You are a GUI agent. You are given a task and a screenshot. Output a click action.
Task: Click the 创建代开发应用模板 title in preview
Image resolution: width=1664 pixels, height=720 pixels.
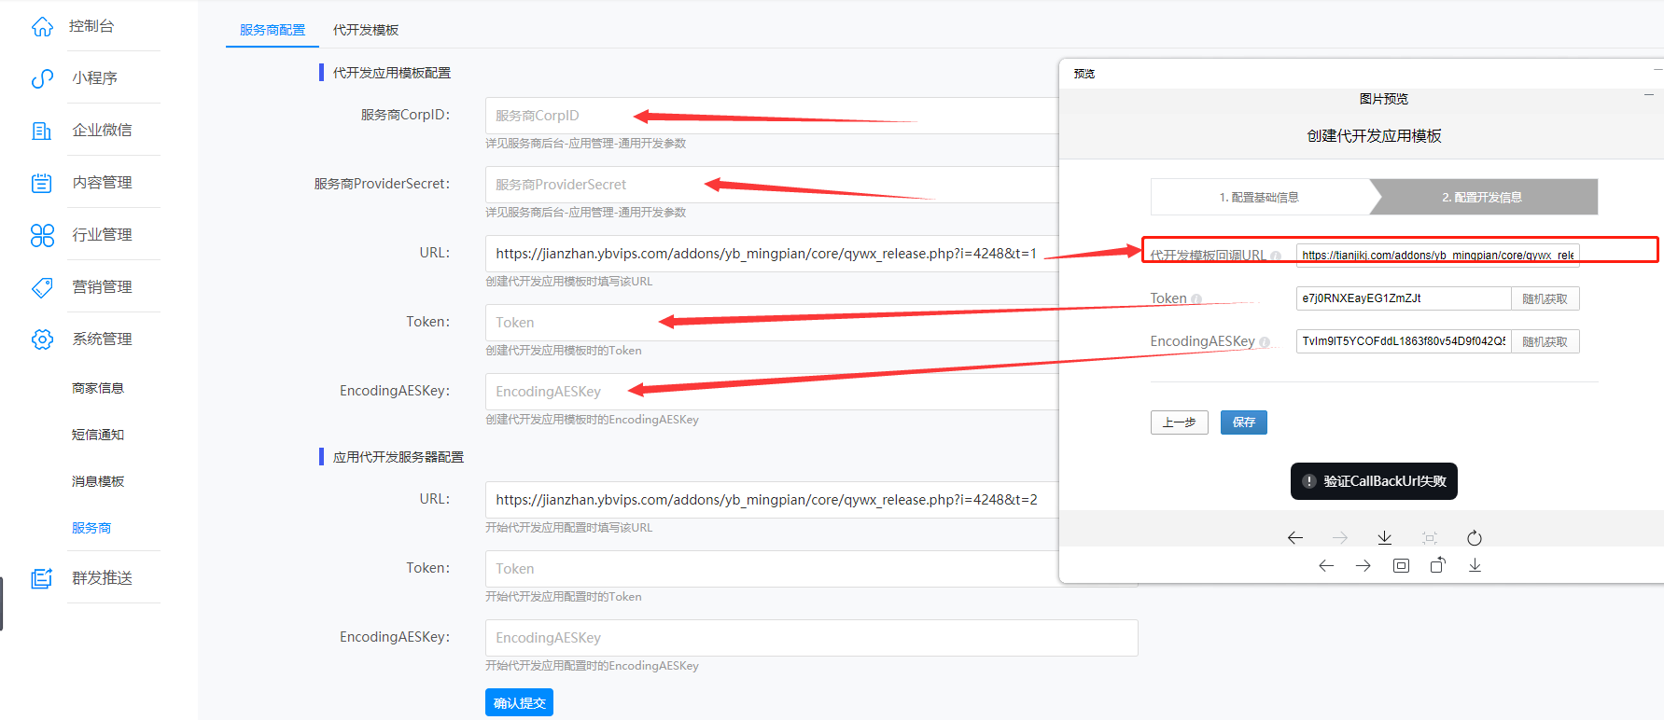click(x=1374, y=136)
